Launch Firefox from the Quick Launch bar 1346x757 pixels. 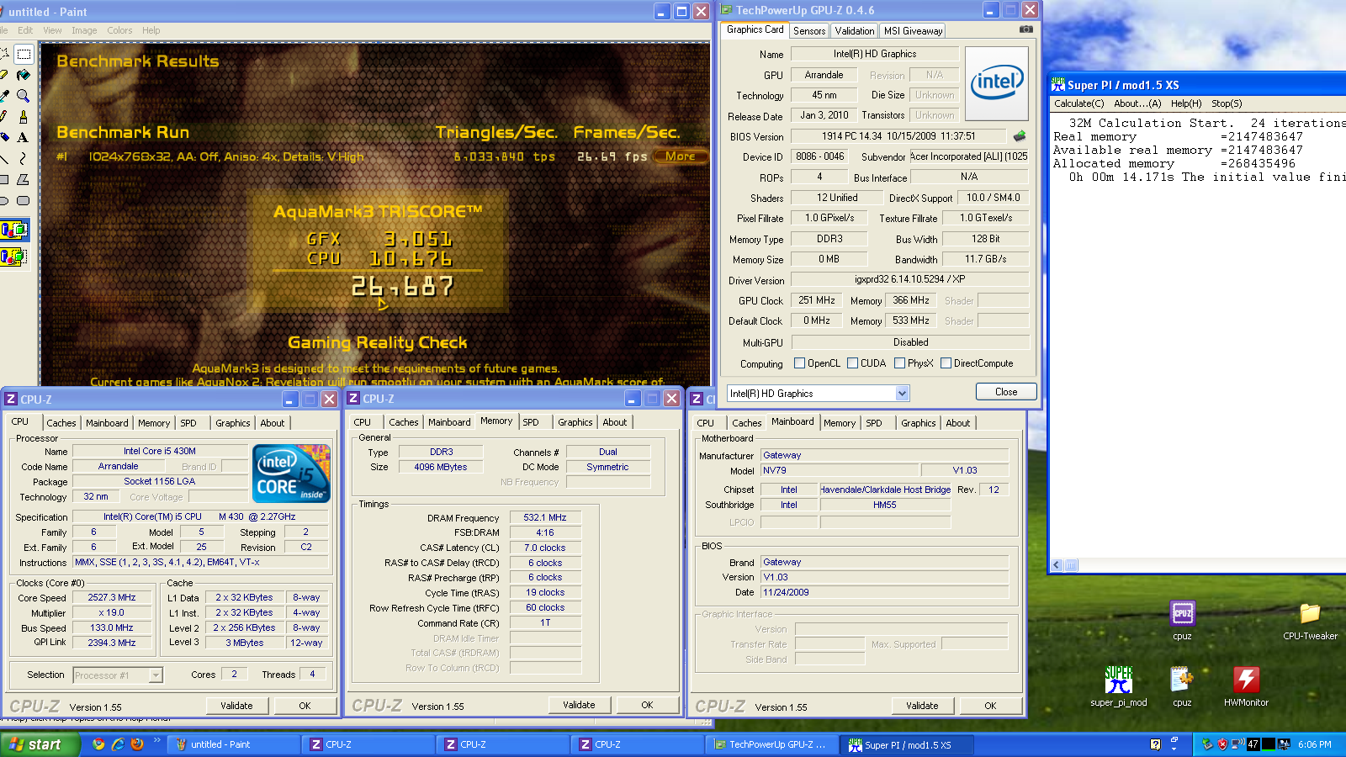click(137, 744)
